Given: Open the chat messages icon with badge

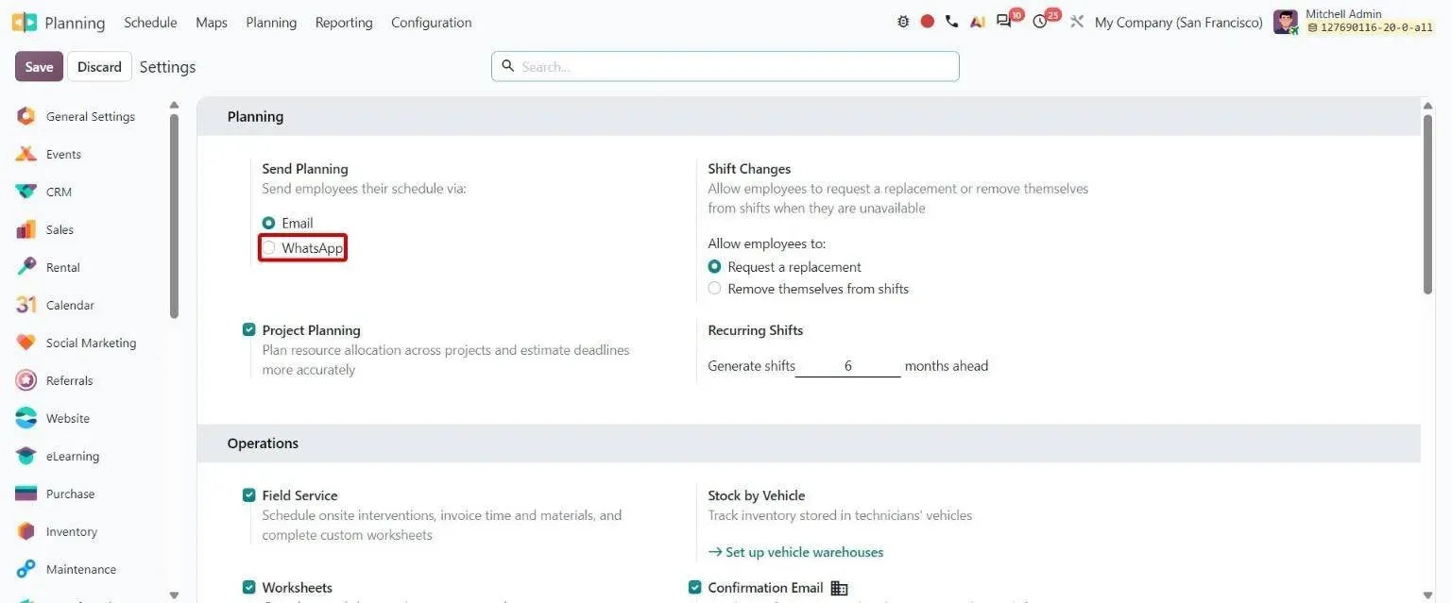Looking at the screenshot, I should pyautogui.click(x=1004, y=22).
